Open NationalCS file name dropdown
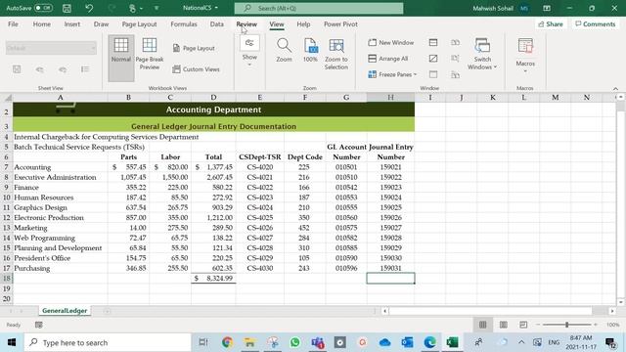 click(x=201, y=8)
